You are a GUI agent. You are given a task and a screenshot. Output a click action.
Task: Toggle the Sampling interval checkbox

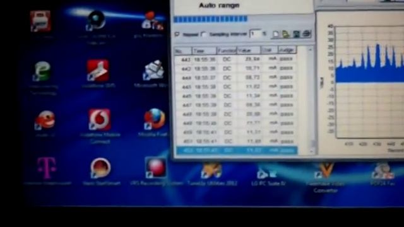[204, 34]
